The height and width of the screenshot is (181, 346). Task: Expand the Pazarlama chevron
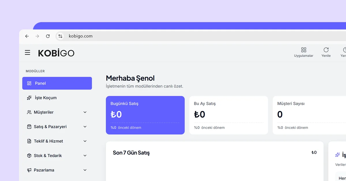tap(85, 170)
